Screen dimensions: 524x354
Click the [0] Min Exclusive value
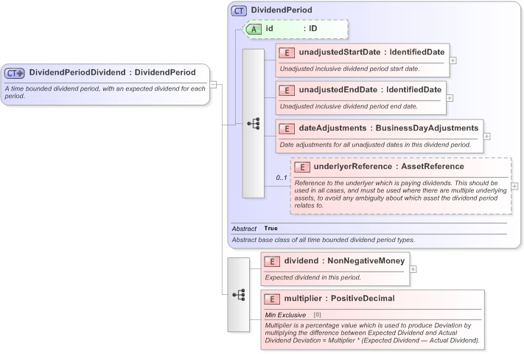point(317,315)
